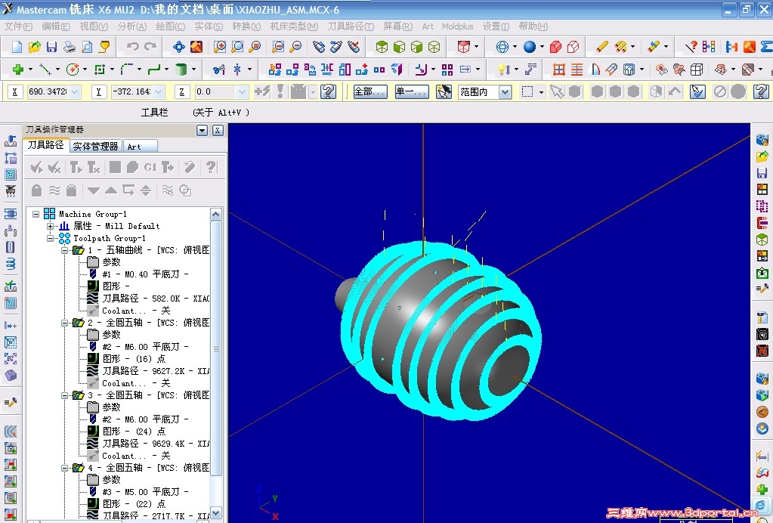Open the operations manager panel dropdown arrow
773x523 pixels.
[202, 131]
